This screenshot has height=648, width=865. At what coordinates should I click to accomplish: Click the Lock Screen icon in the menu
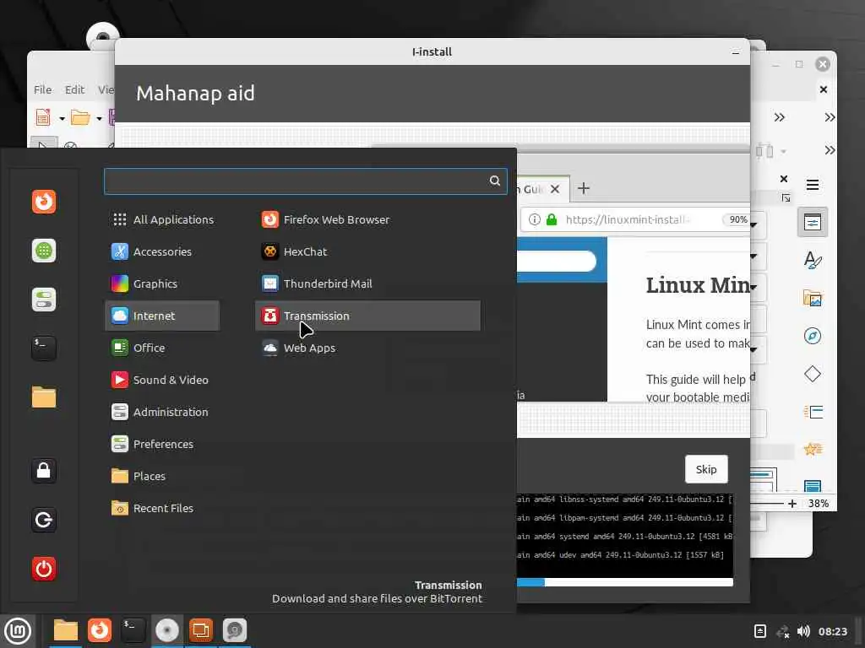pos(44,471)
